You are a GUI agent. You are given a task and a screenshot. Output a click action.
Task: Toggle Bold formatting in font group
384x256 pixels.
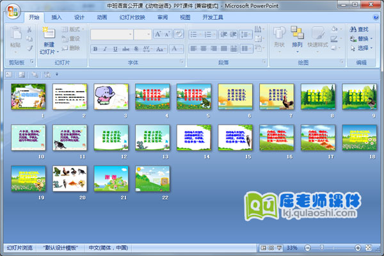point(95,49)
